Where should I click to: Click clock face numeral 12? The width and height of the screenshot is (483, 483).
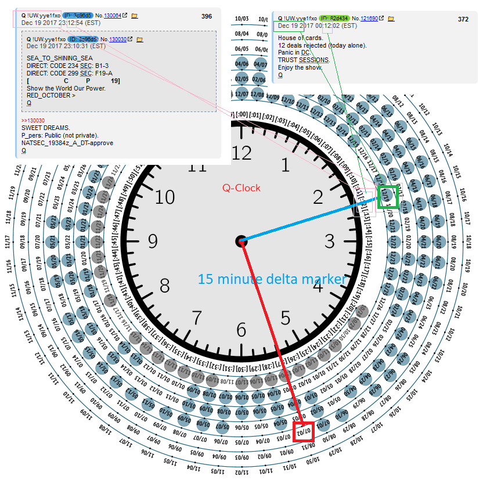tap(242, 153)
